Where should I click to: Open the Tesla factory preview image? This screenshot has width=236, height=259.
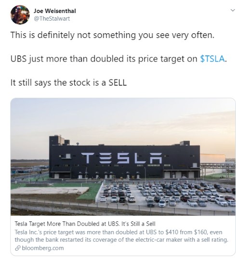[123, 157]
